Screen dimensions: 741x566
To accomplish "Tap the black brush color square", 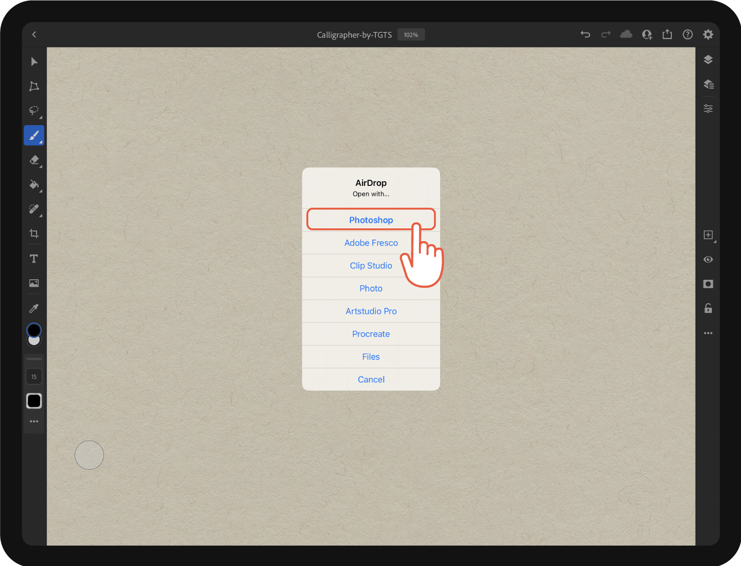I will point(34,401).
